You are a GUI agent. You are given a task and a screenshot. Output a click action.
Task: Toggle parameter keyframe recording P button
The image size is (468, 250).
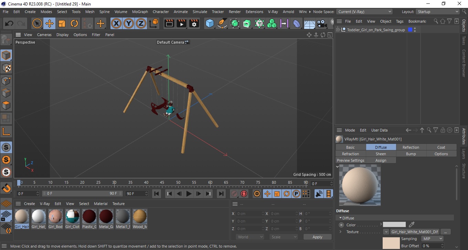click(x=296, y=194)
